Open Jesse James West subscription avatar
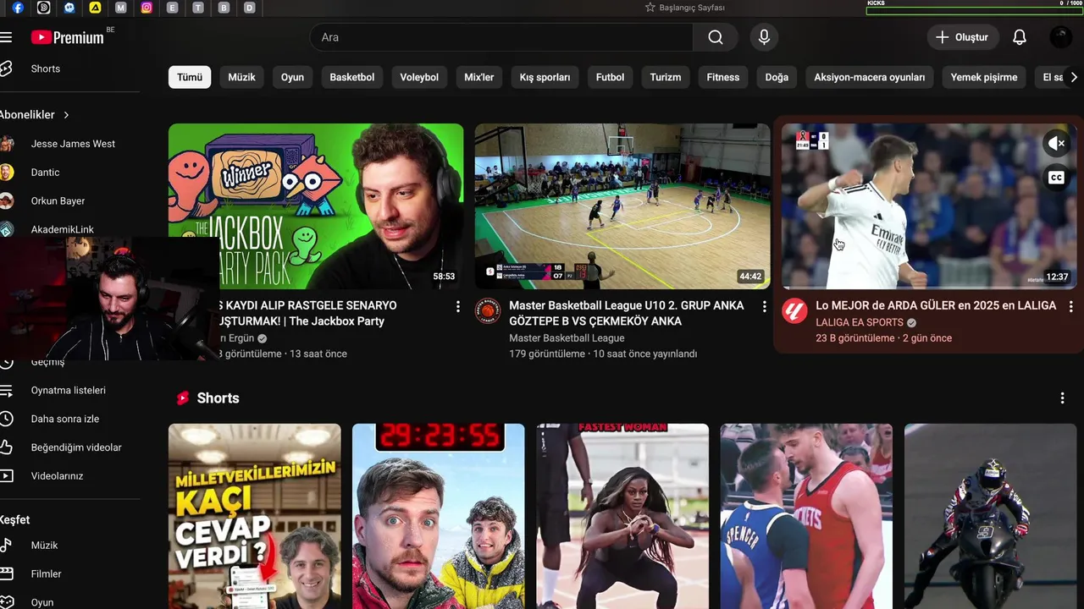Viewport: 1084px width, 609px height. tap(7, 144)
